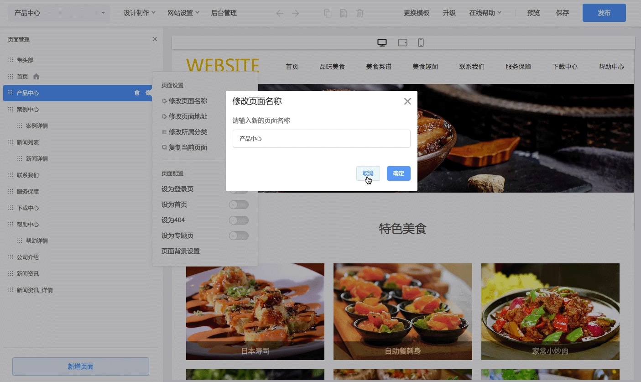This screenshot has width=641, height=382.
Task: Click the trash icon in top toolbar
Action: pyautogui.click(x=360, y=13)
